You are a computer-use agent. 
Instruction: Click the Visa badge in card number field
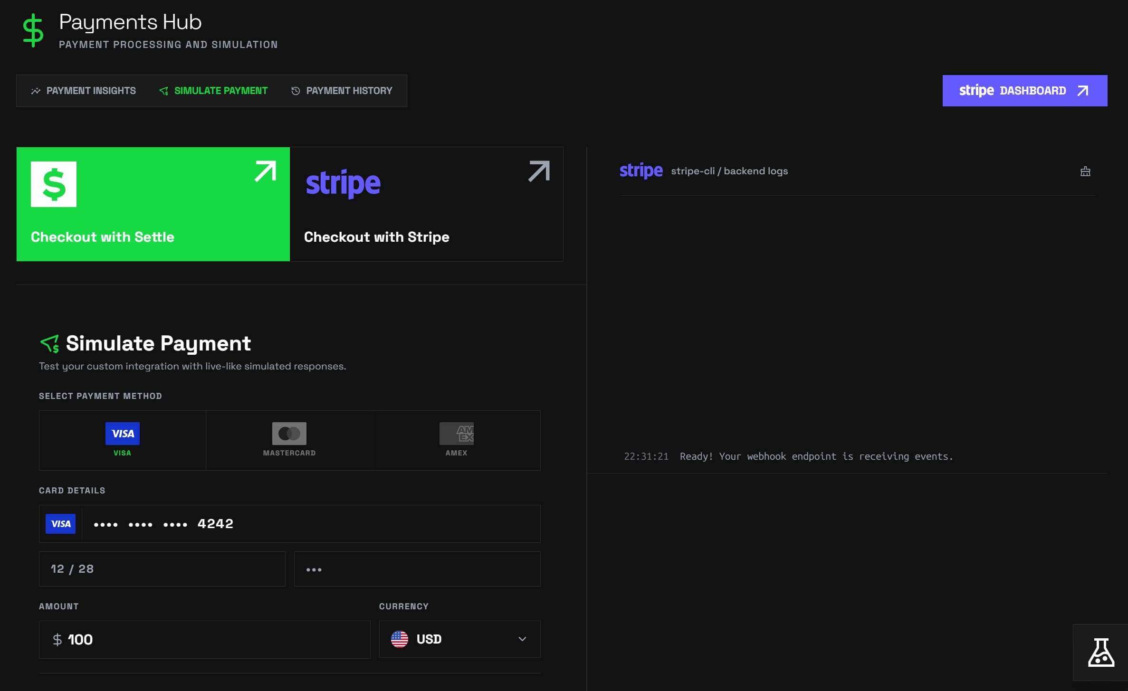tap(60, 524)
